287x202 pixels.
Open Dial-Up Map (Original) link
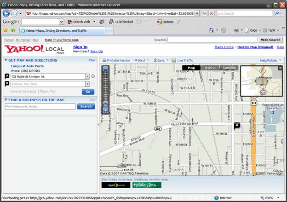pos(255,47)
